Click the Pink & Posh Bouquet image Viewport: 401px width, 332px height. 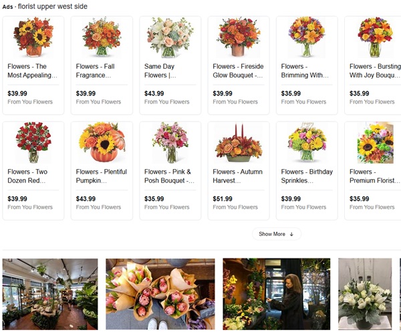(170, 142)
